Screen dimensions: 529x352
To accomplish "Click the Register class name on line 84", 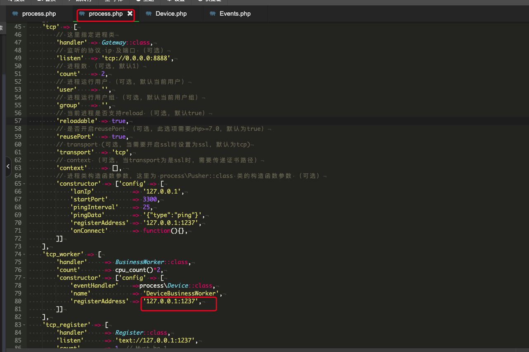I will (x=129, y=333).
